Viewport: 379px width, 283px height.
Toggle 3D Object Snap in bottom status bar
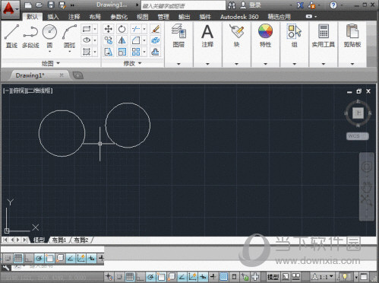(172, 277)
